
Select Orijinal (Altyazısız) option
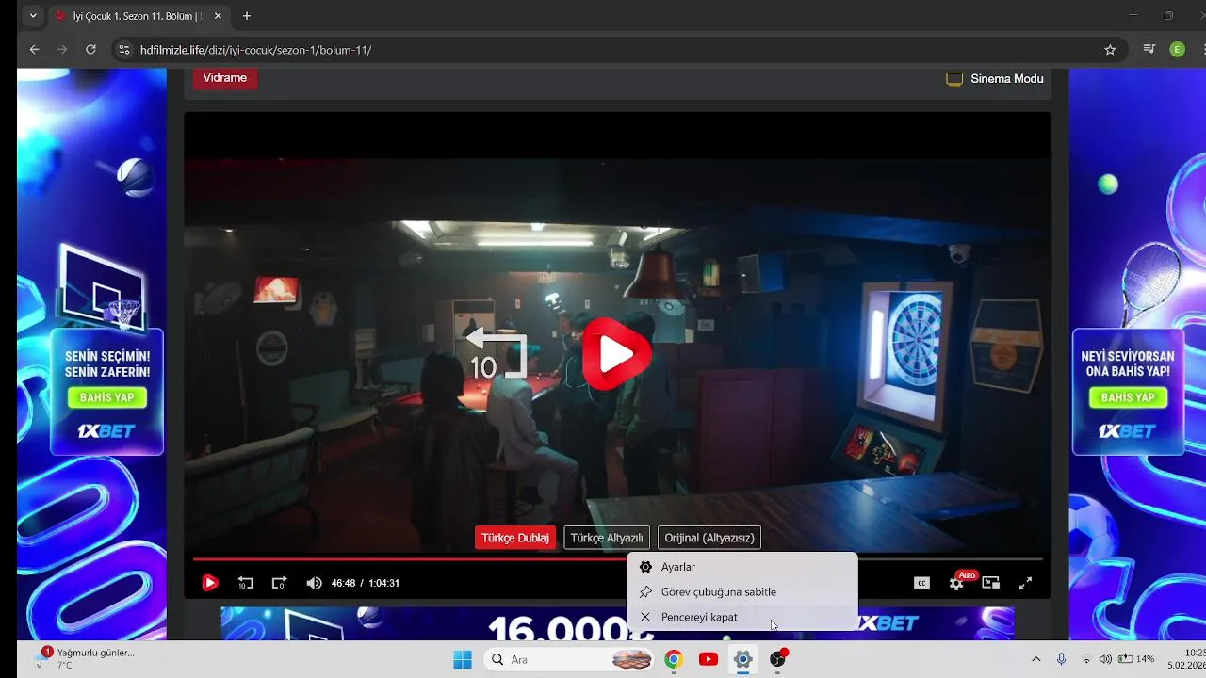[709, 538]
